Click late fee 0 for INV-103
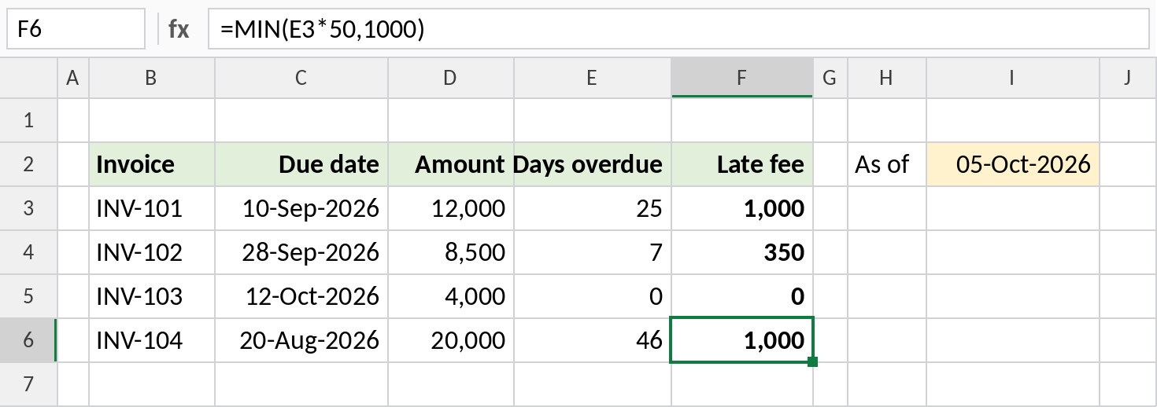 point(742,296)
